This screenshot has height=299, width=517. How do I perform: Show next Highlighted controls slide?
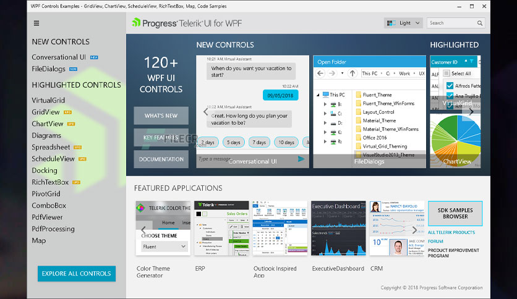pyautogui.click(x=471, y=112)
